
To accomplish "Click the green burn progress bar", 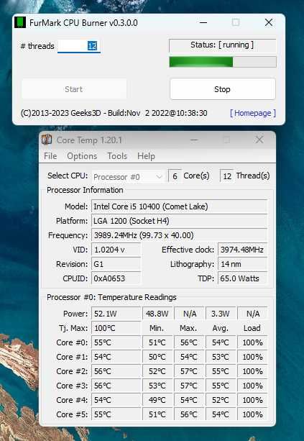I will [223, 62].
